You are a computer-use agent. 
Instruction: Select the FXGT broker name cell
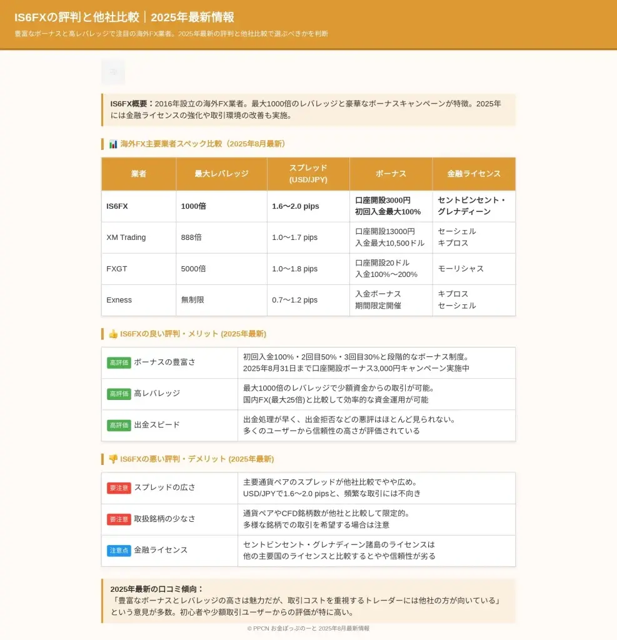point(116,269)
